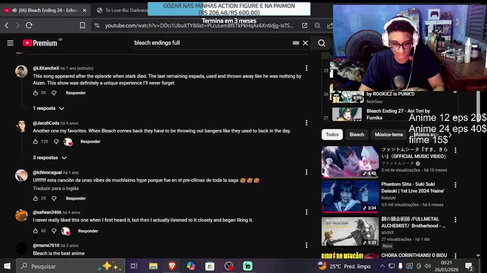Expand 3 respostas under @JacobCada comment
This screenshot has height=273, width=487.
click(50, 158)
